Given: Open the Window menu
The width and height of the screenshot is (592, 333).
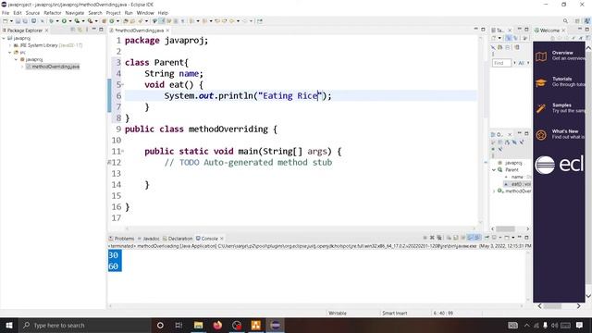Looking at the screenshot, I should coord(145,13).
